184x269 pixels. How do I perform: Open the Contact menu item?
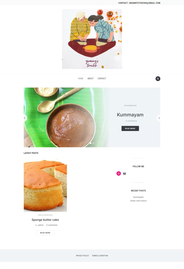[102, 79]
